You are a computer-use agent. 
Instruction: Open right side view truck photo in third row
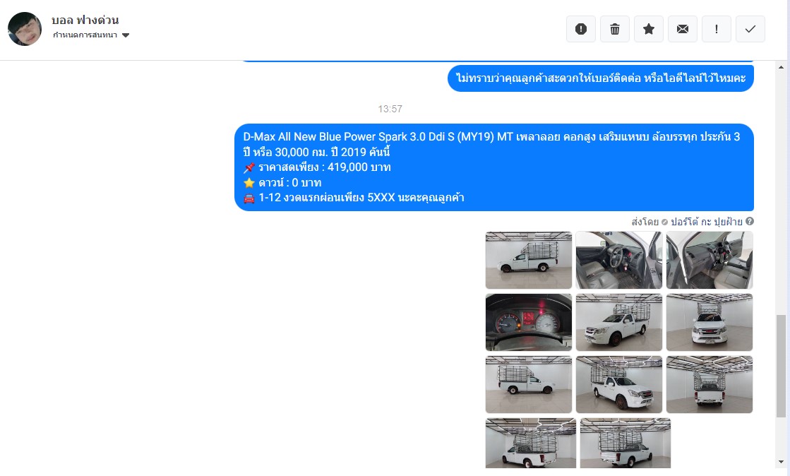point(529,384)
